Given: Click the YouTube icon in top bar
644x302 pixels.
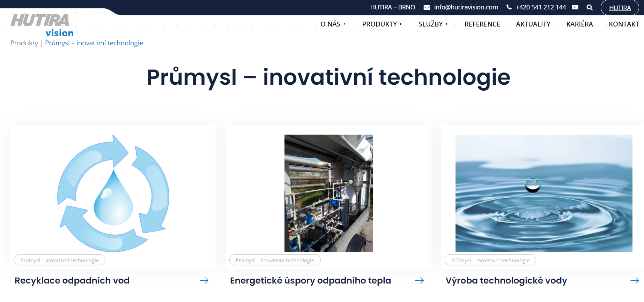Looking at the screenshot, I should click(575, 7).
